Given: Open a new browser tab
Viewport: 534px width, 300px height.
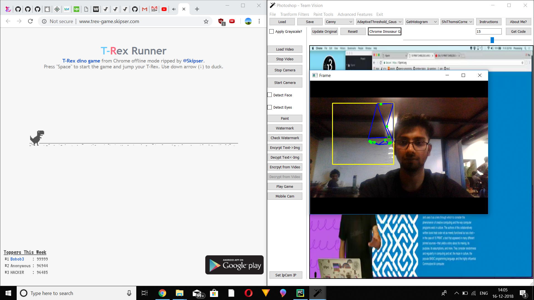Looking at the screenshot, I should 197,9.
